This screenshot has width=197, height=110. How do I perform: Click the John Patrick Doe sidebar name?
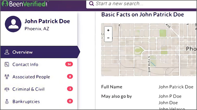pyautogui.click(x=47, y=21)
